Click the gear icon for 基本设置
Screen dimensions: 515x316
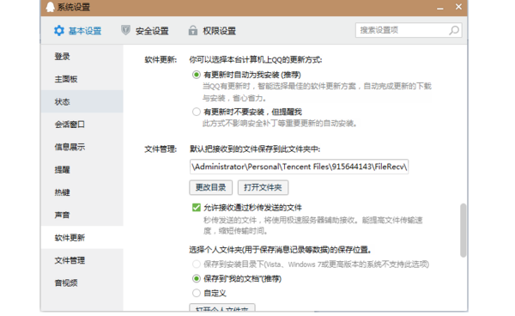pos(59,31)
